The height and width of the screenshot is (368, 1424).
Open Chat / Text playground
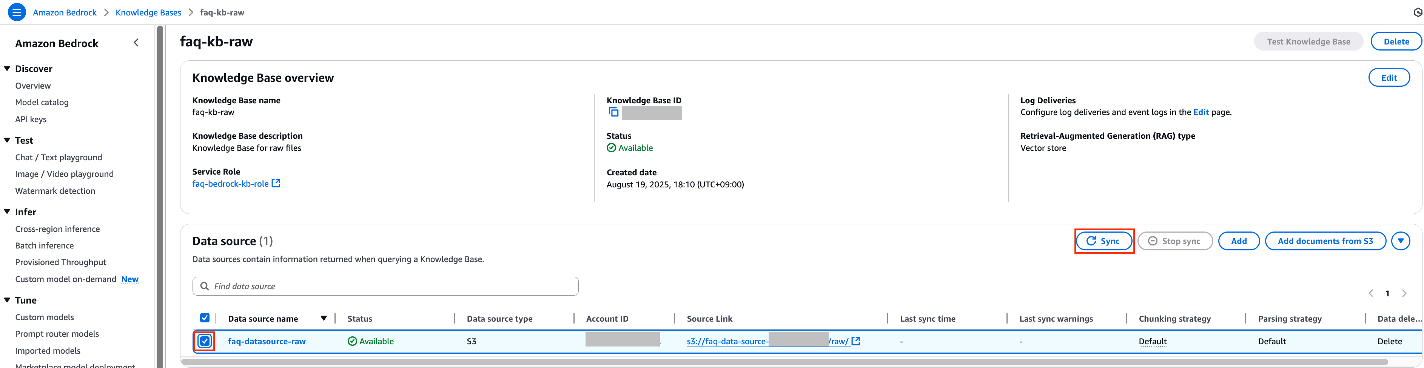(x=59, y=157)
